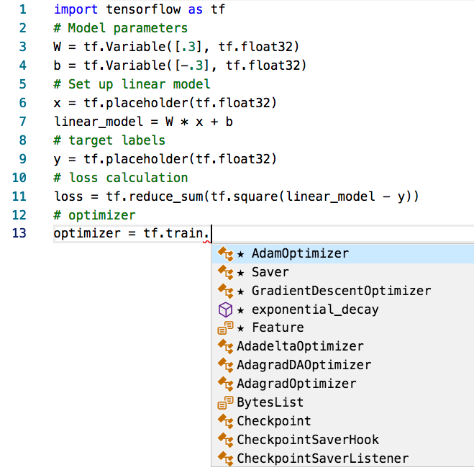Viewport: 474px width, 470px height.
Task: Select the AdagradOptimizer suggestion
Action: tap(343, 384)
